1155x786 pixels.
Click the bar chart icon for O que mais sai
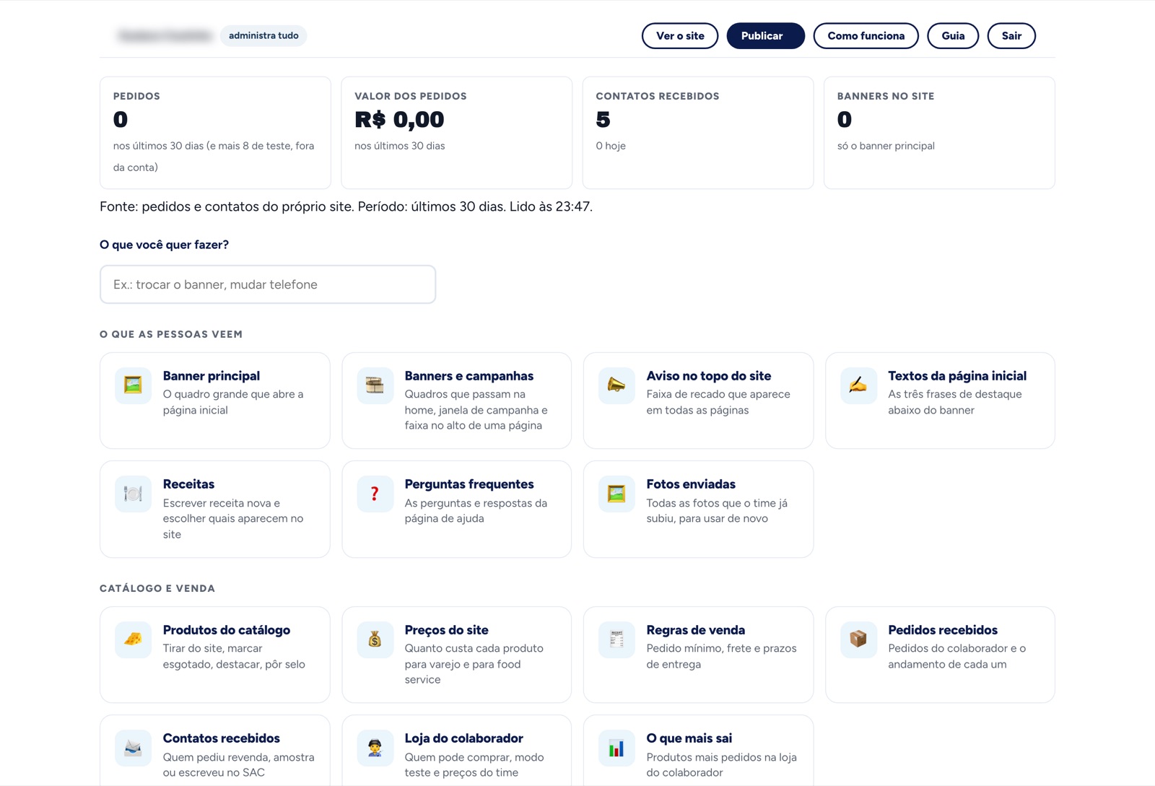coord(616,748)
